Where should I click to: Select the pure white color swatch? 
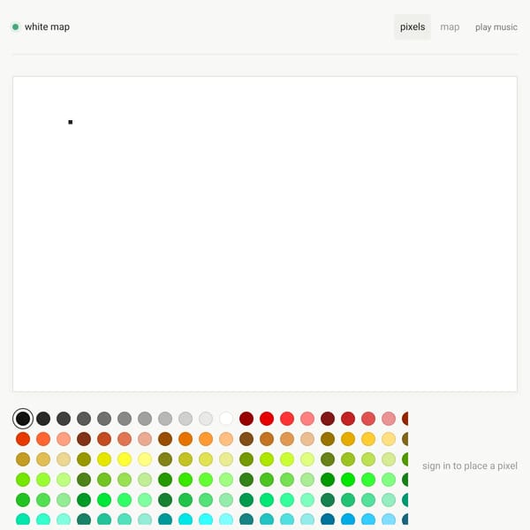tap(226, 419)
